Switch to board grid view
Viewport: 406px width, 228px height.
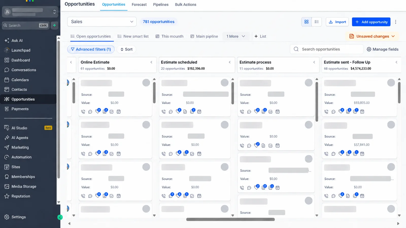coord(307,22)
